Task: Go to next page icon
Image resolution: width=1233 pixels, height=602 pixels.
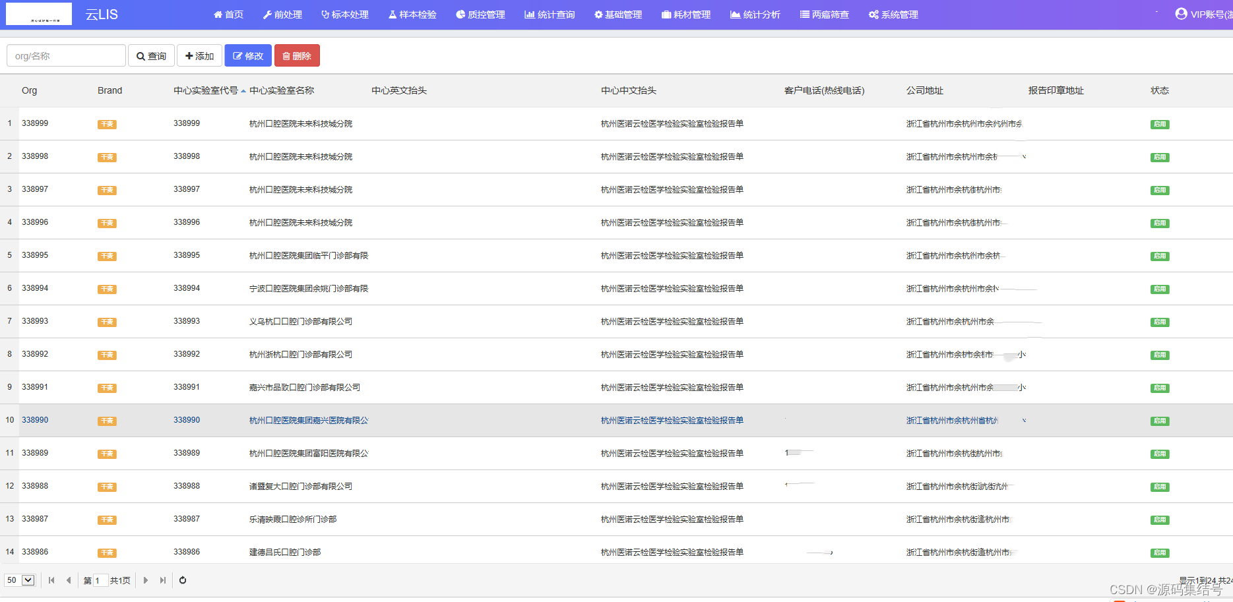Action: (146, 580)
